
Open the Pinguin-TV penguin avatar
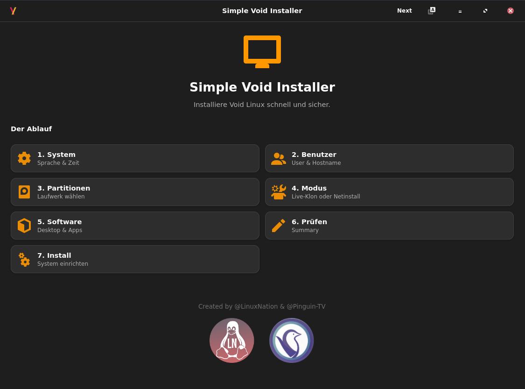[292, 340]
